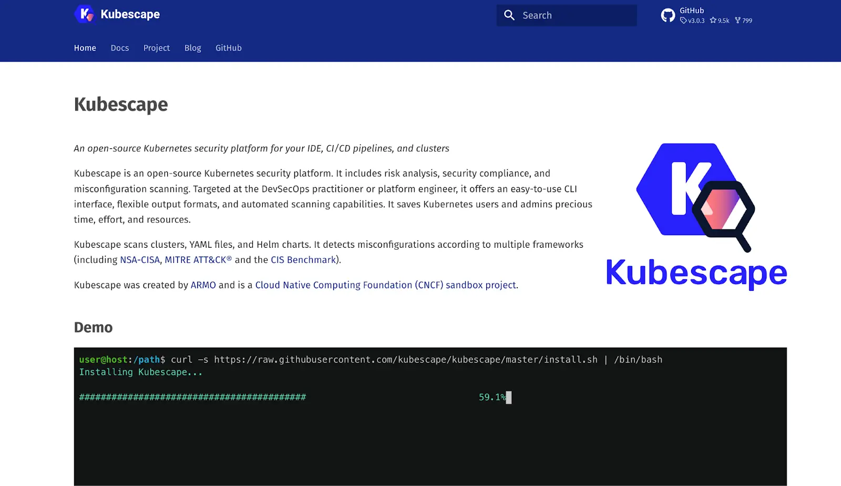Click the curl install command in terminal
This screenshot has width=841, height=486.
[x=416, y=360]
